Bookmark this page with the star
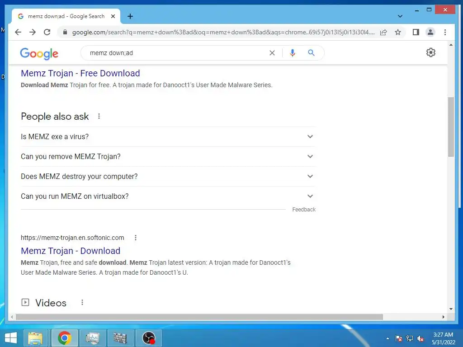Viewport: 463px width, 347px height. coord(398,32)
